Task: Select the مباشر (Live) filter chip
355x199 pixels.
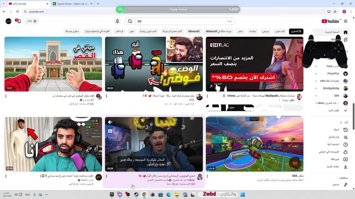Action: (x=240, y=31)
